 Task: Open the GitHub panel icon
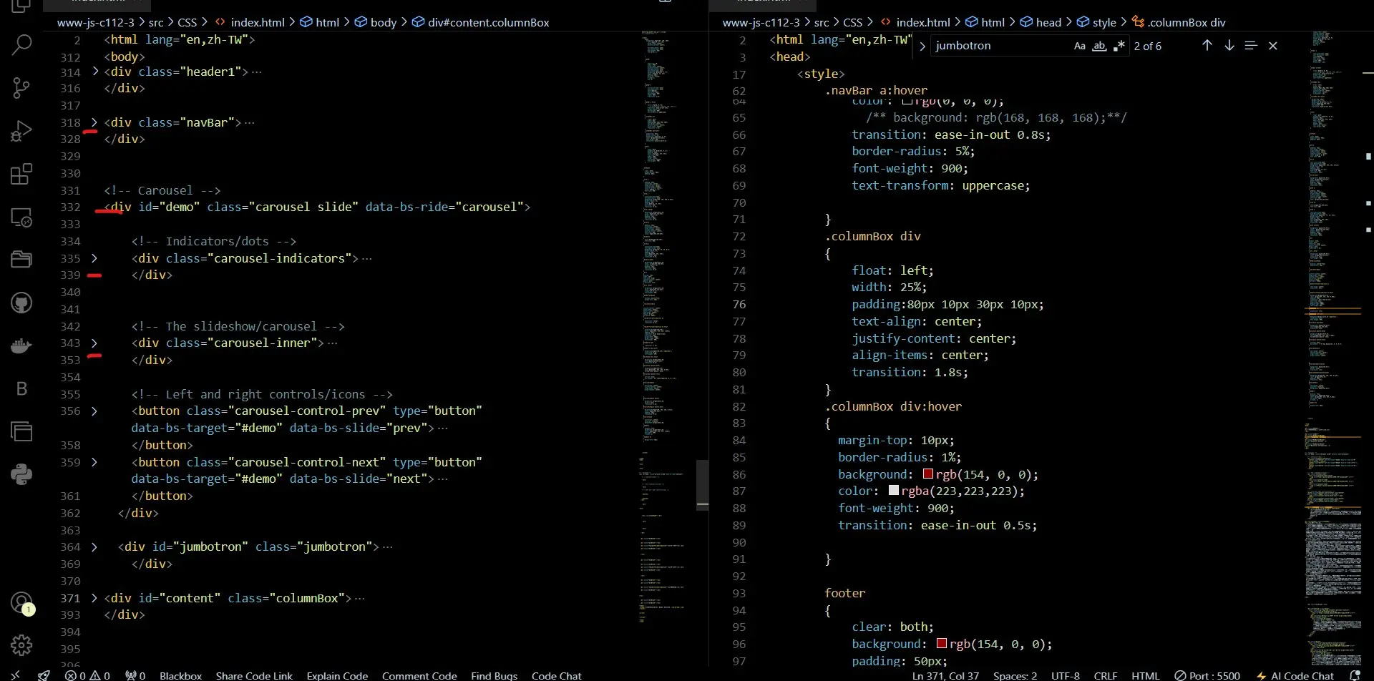(21, 303)
